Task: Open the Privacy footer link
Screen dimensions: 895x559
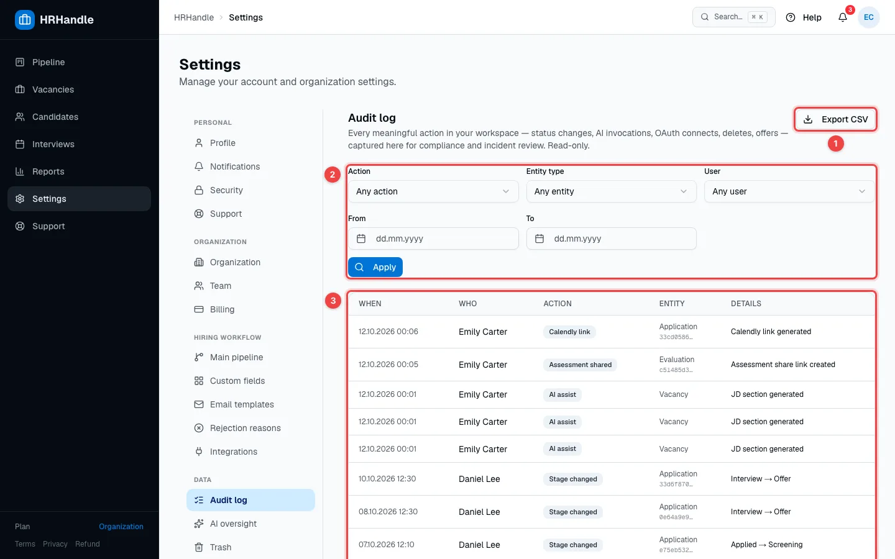Action: tap(55, 544)
